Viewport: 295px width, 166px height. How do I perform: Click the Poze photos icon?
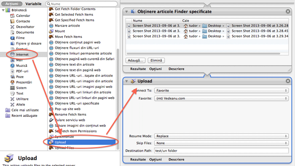click(x=12, y=77)
